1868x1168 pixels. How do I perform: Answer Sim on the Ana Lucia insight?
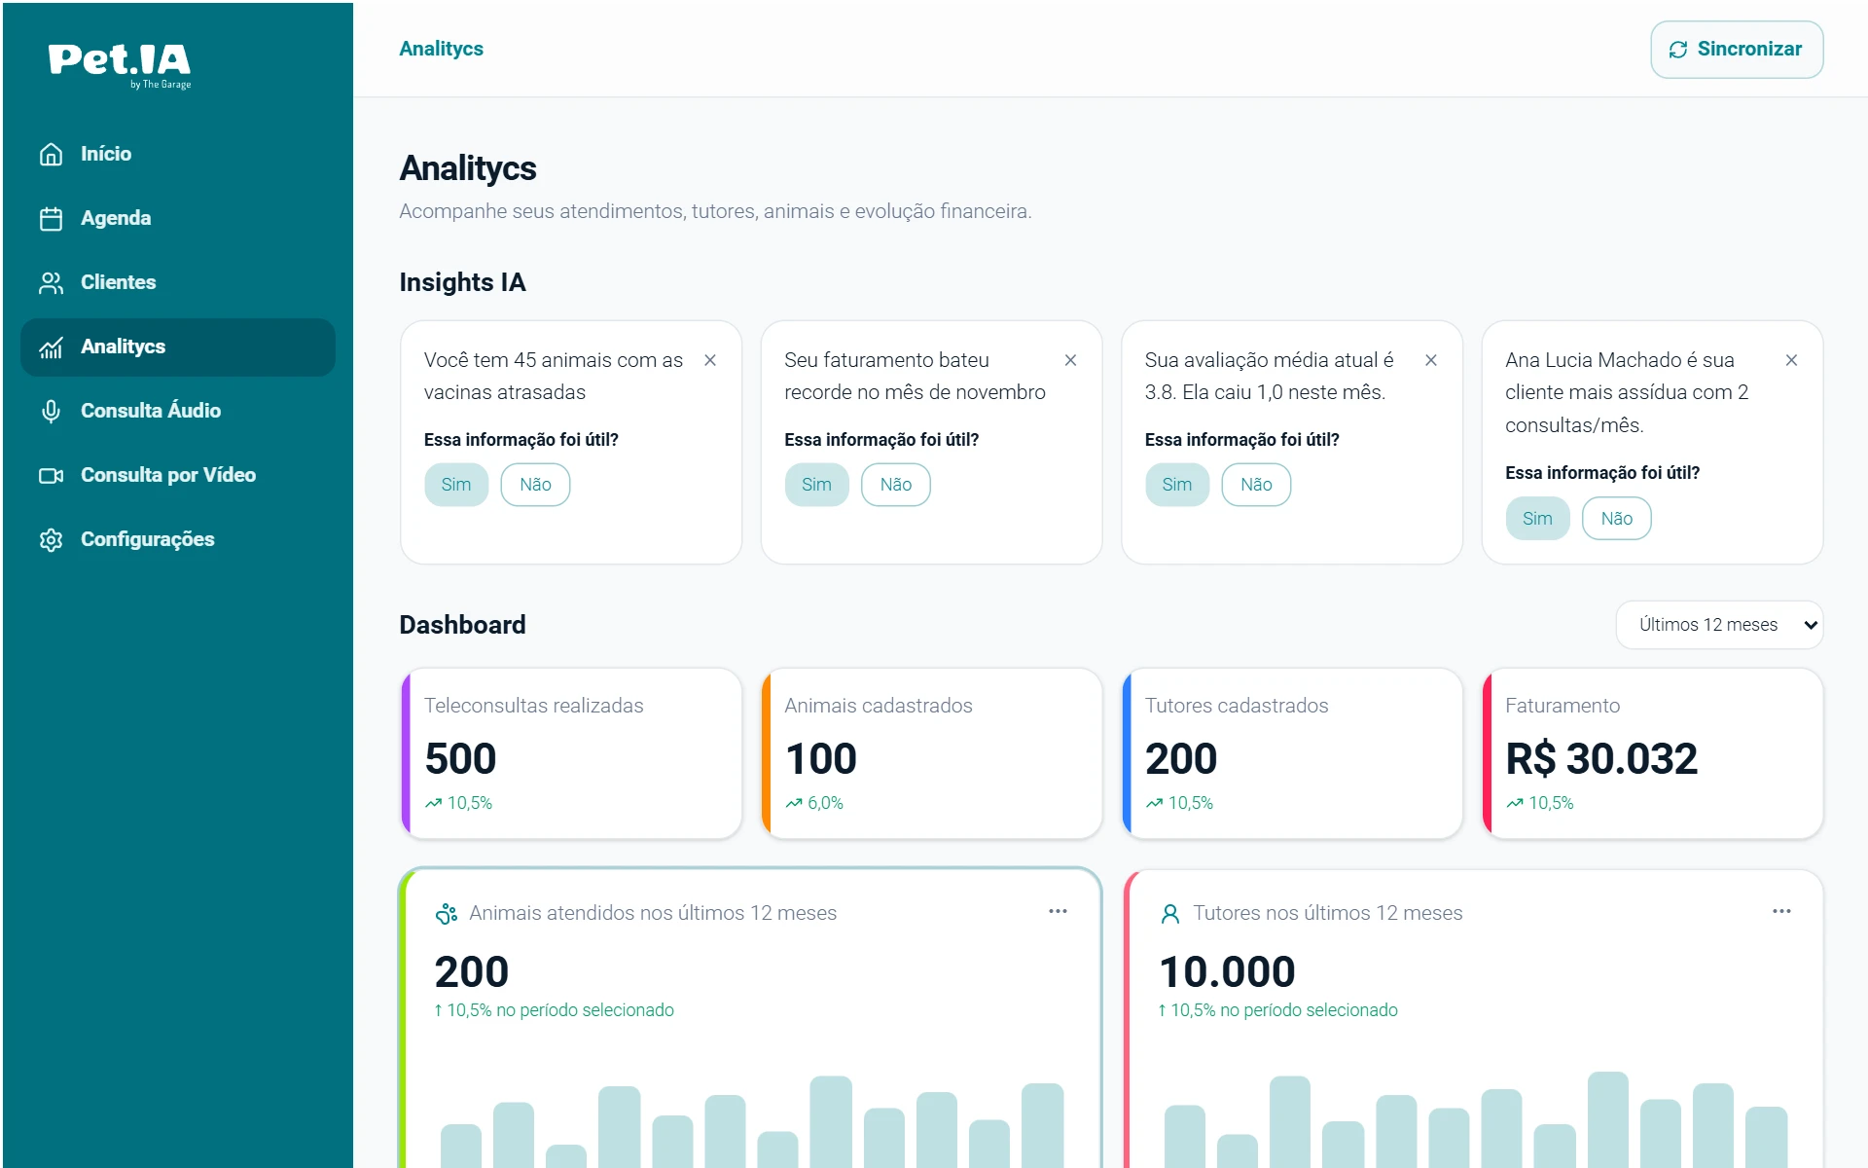click(x=1537, y=519)
